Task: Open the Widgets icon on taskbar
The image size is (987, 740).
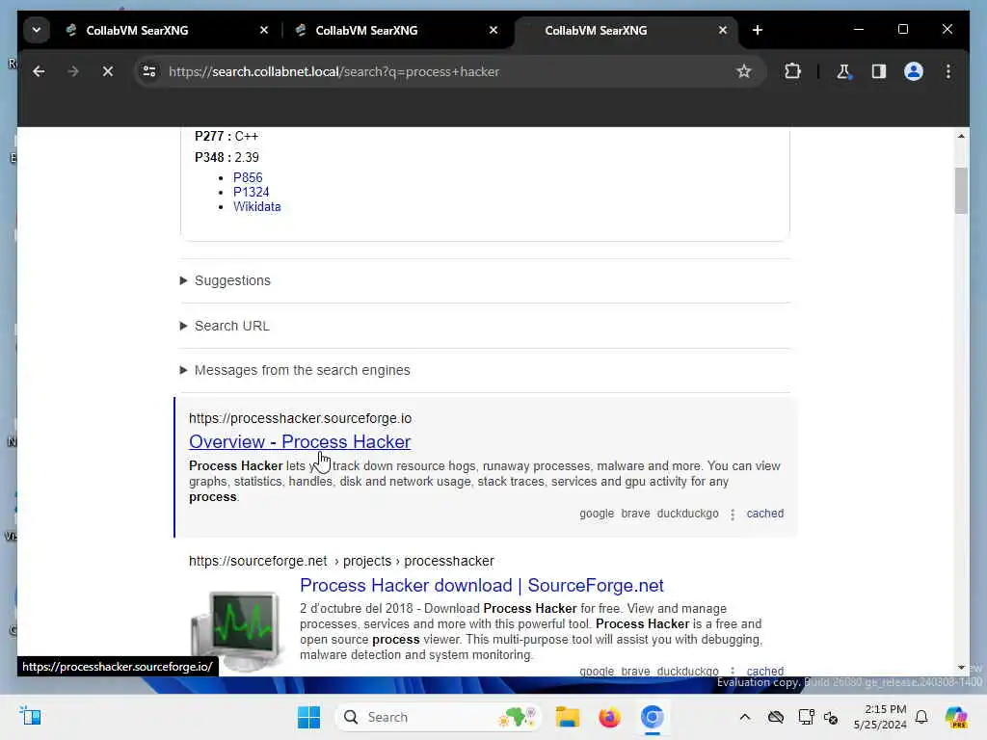Action: [30, 717]
